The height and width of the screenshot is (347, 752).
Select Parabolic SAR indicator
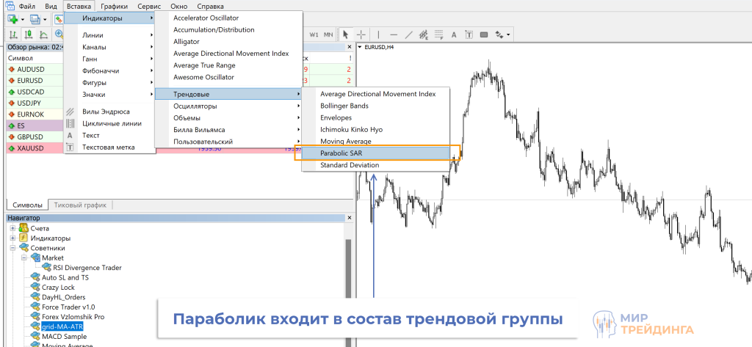coord(375,153)
